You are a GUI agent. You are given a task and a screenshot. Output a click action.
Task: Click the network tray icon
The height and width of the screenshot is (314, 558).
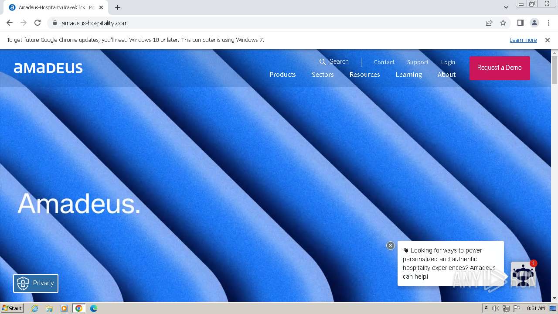pos(506,308)
